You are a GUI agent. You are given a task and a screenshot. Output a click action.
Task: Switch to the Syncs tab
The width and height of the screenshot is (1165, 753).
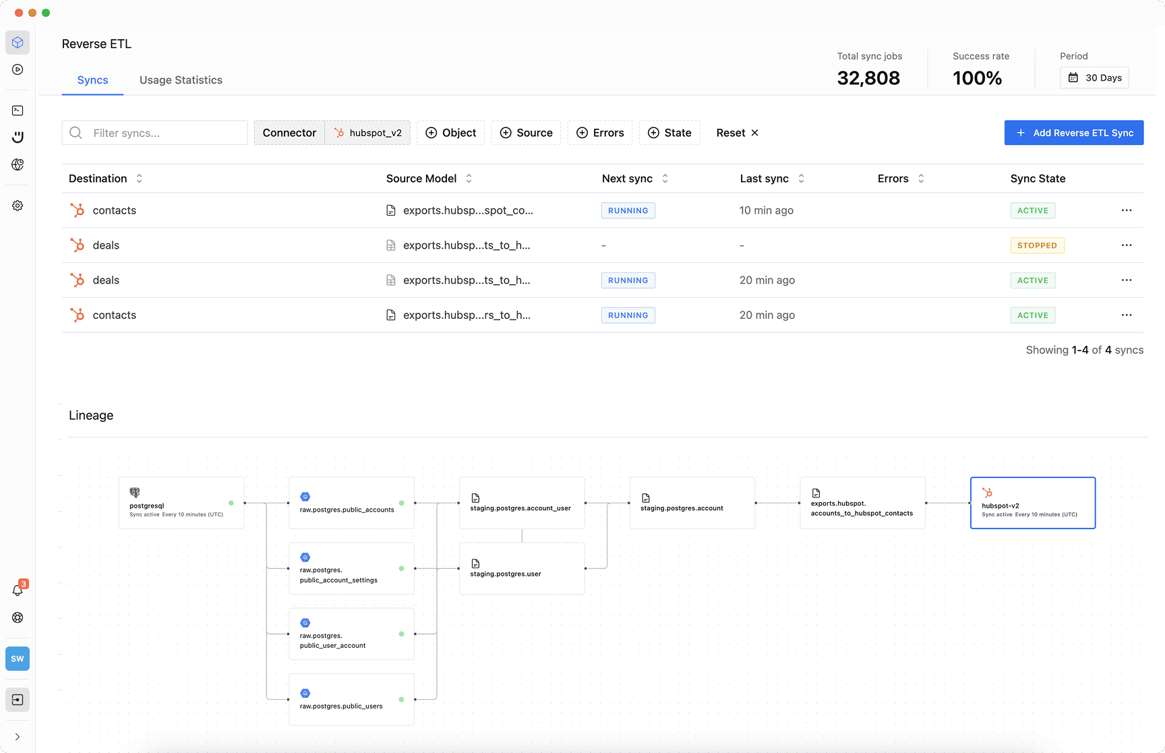click(x=92, y=80)
